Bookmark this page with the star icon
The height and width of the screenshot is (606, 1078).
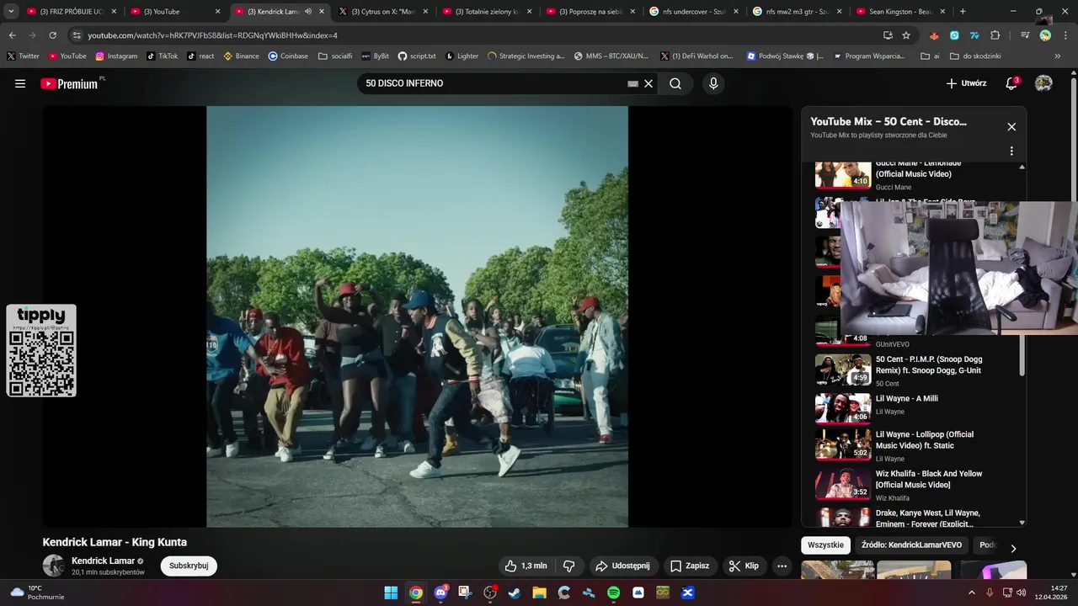[x=906, y=35]
